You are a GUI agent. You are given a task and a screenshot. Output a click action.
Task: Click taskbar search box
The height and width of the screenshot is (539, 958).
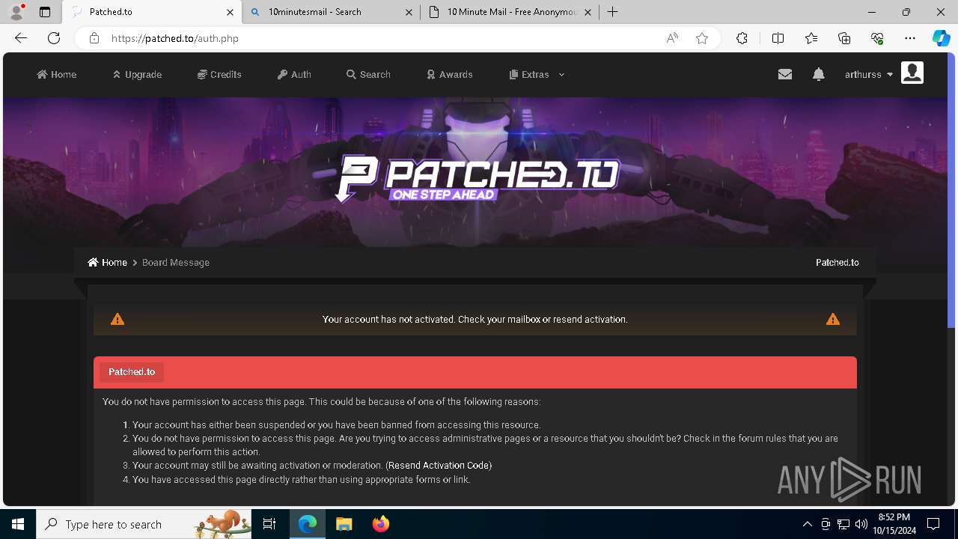pyautogui.click(x=144, y=524)
